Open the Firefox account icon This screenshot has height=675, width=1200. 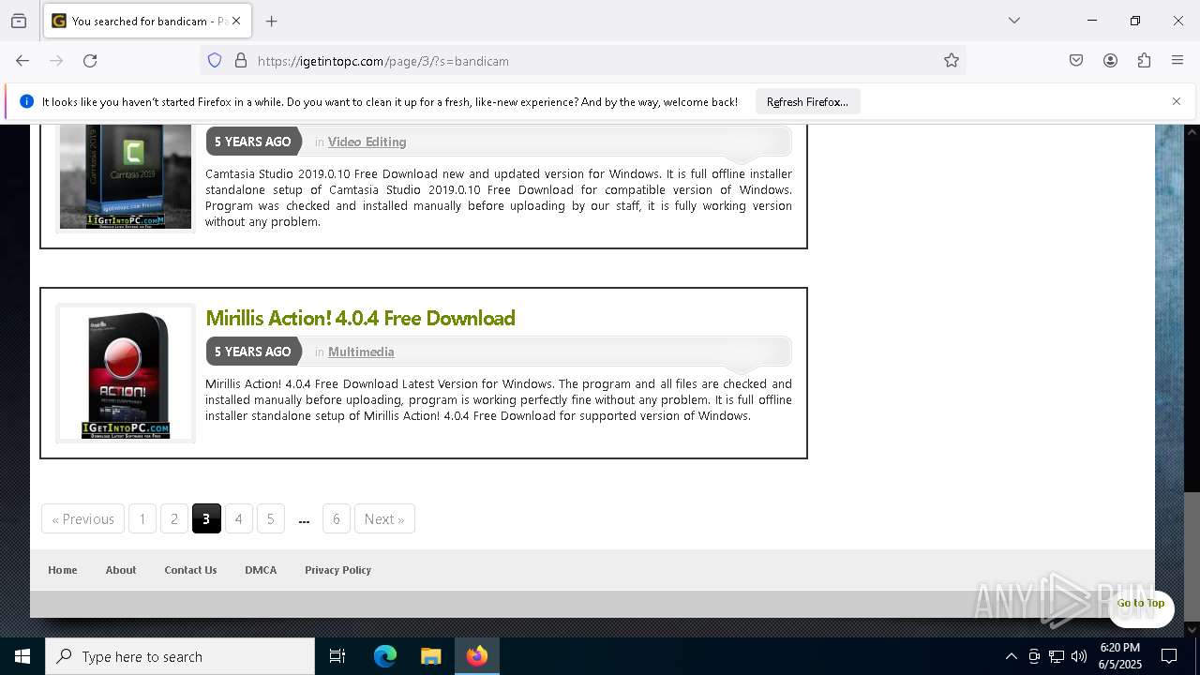click(1110, 61)
